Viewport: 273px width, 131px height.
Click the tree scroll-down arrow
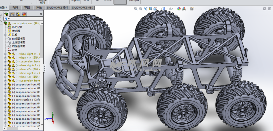pos(42,125)
